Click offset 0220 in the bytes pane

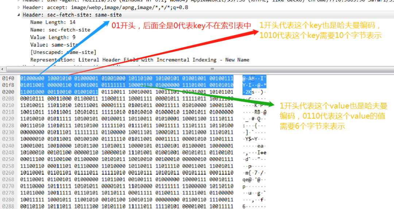8,119
